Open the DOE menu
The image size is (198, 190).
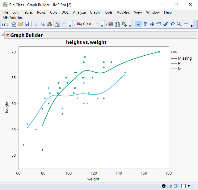tap(65, 12)
